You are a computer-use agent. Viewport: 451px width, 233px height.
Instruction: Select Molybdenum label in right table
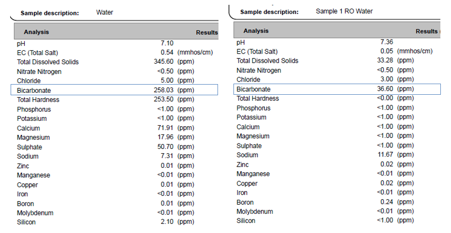(255, 211)
